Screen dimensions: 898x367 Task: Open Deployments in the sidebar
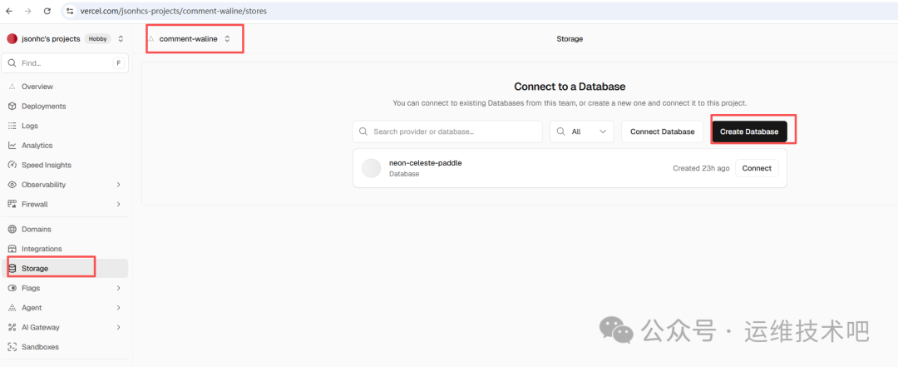click(x=65, y=106)
